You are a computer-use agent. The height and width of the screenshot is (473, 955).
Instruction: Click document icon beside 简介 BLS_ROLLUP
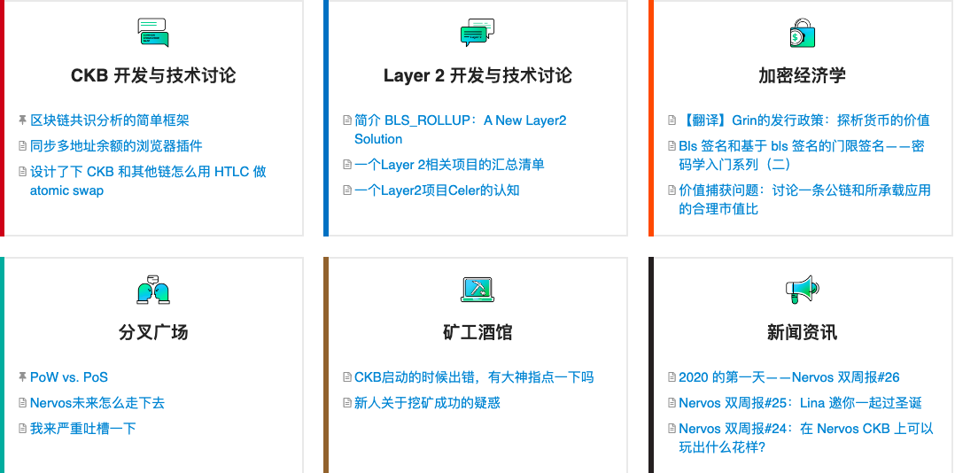point(347,120)
